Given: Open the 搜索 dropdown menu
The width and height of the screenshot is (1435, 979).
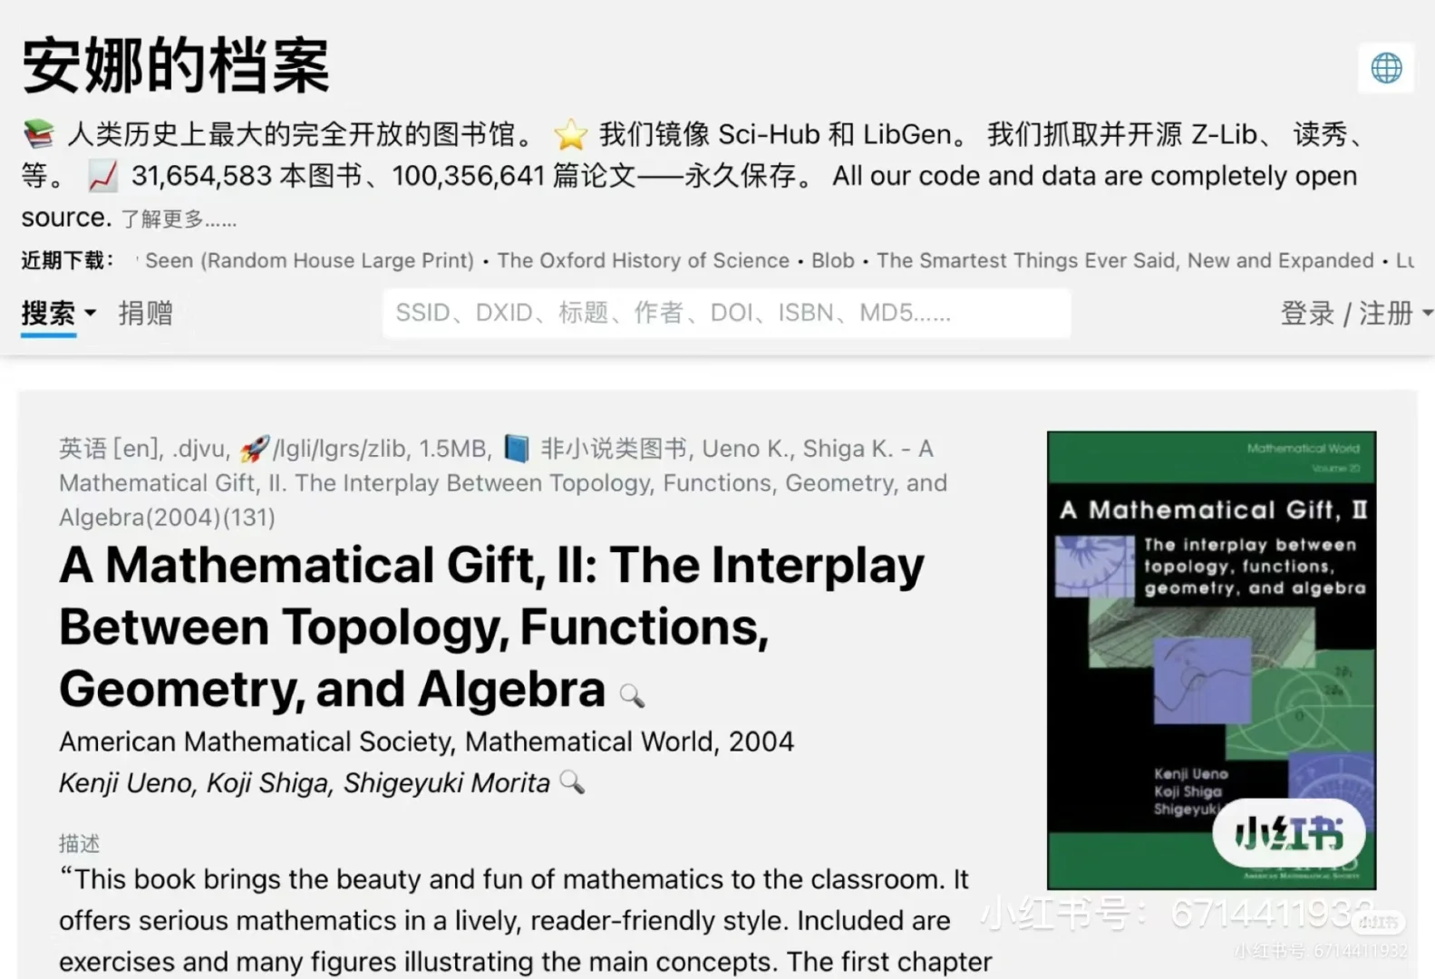Looking at the screenshot, I should pos(59,314).
